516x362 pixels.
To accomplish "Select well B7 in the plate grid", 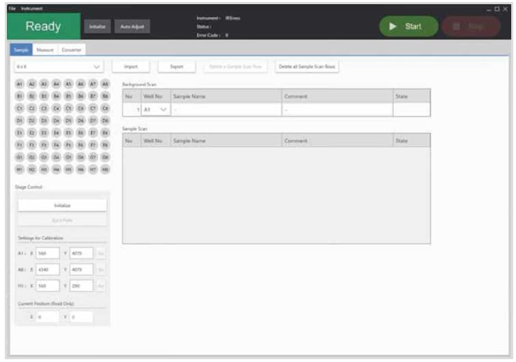I will tap(93, 96).
